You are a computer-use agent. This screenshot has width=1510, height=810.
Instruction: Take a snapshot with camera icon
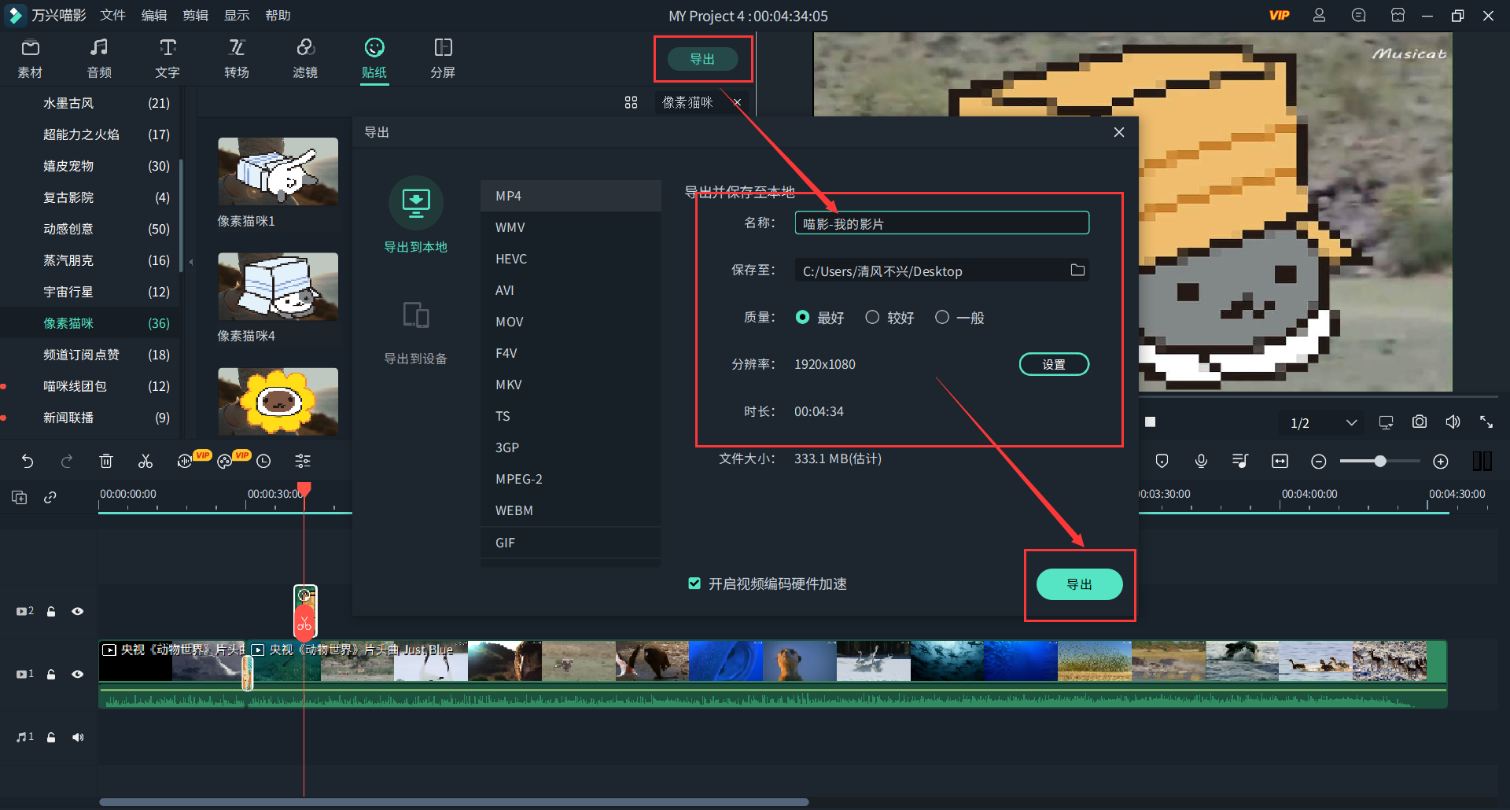1419,422
